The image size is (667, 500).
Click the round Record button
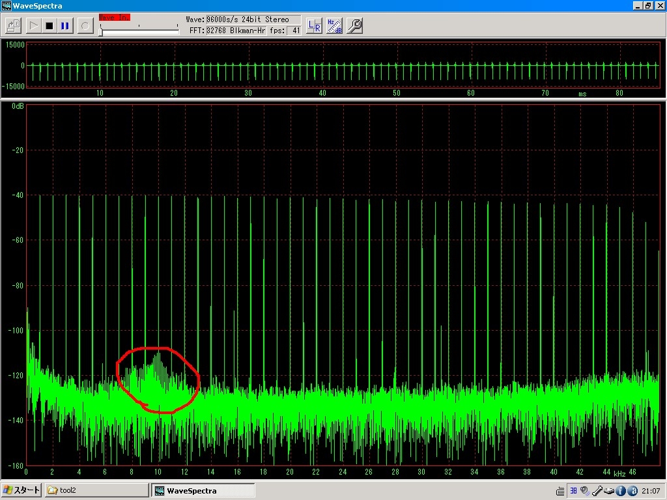click(85, 26)
